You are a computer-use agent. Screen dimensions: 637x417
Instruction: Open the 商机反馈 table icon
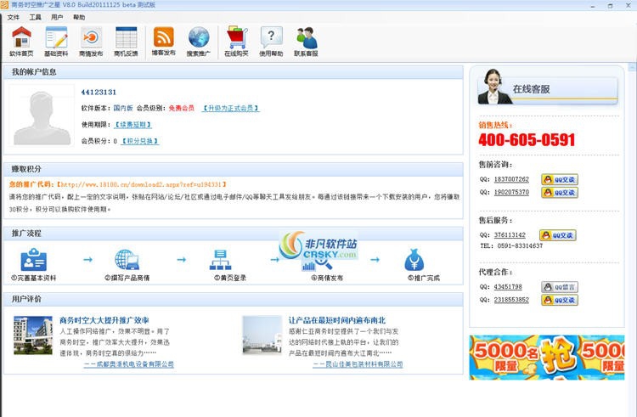126,42
